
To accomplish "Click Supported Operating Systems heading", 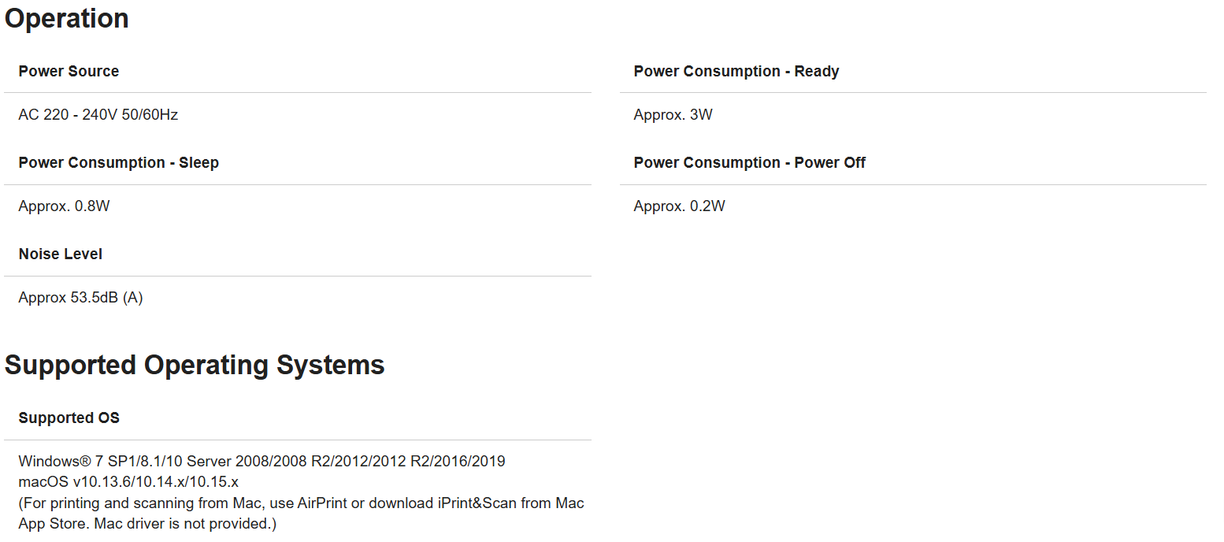I will pos(195,366).
